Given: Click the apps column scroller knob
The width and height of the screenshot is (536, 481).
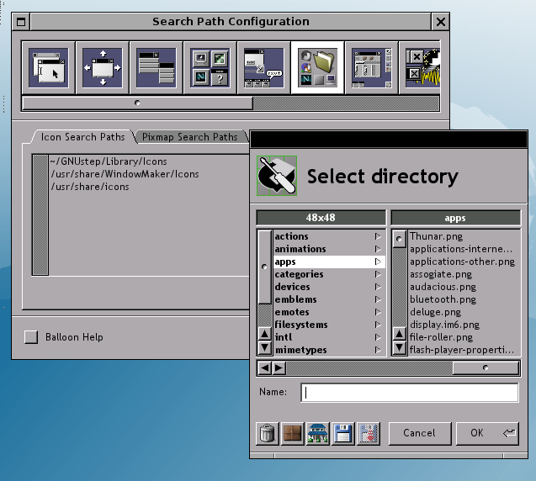Looking at the screenshot, I should 399,239.
